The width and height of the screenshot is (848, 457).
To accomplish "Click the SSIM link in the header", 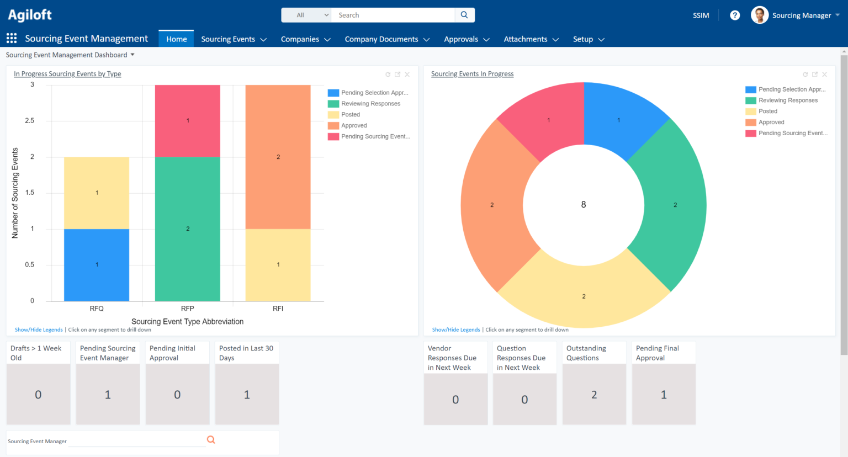I will coord(701,15).
